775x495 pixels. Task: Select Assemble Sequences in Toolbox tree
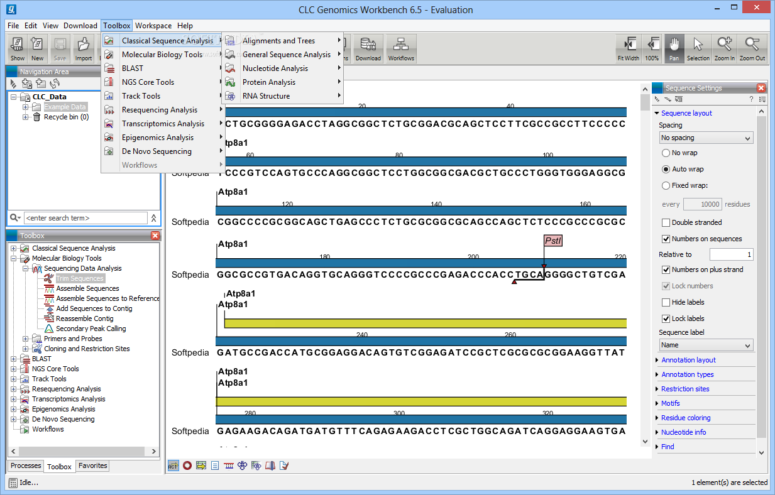pyautogui.click(x=87, y=288)
